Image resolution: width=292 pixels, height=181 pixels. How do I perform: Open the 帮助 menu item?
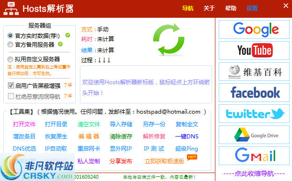(x=230, y=8)
